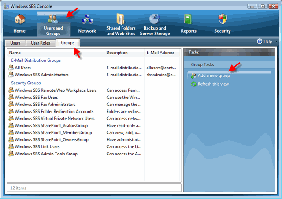Click the Virtual Private Network Users icon
The width and height of the screenshot is (282, 199).
click(11, 118)
